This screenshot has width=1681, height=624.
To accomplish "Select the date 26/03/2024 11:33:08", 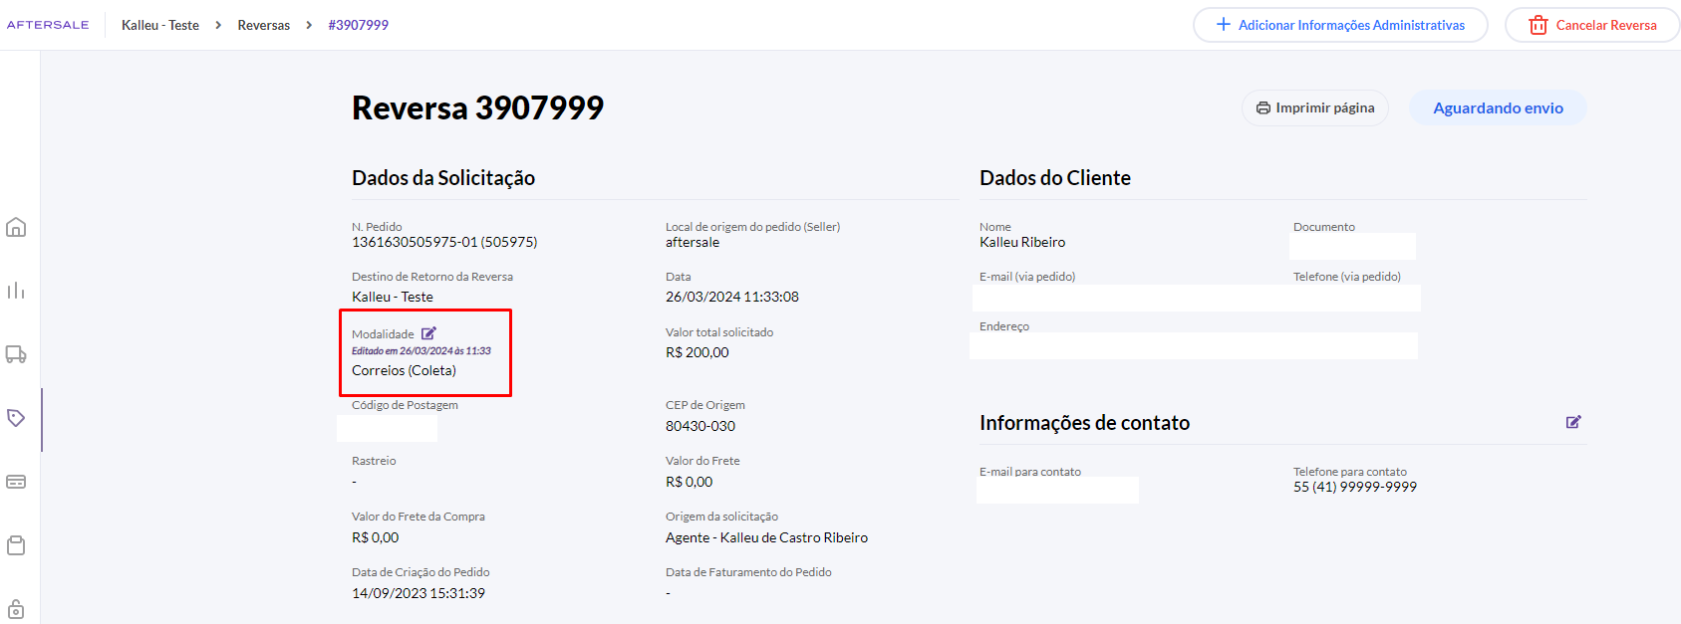I will pyautogui.click(x=732, y=297).
